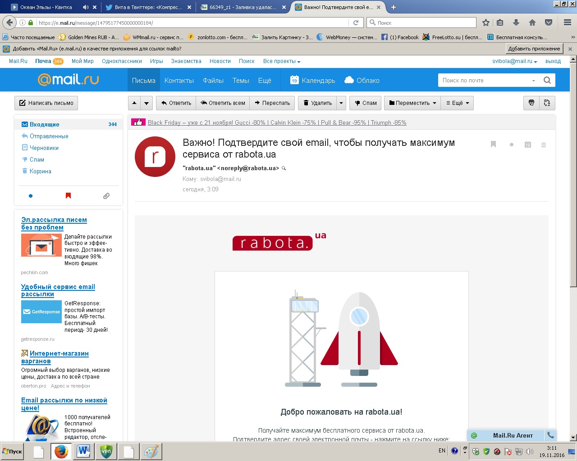Viewport: 577px width, 461px height.
Task: Expand the Удалить dropdown arrow
Action: pos(341,103)
